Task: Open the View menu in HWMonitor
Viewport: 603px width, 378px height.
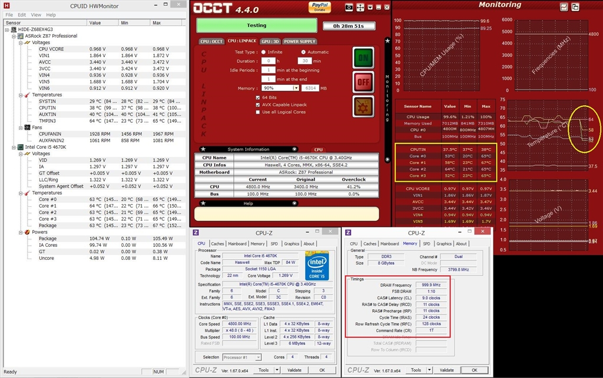Action: 36,15
